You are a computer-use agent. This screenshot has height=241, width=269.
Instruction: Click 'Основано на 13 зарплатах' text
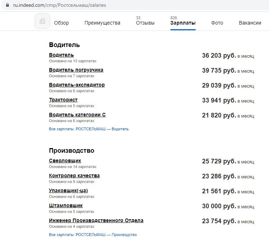[73, 61]
